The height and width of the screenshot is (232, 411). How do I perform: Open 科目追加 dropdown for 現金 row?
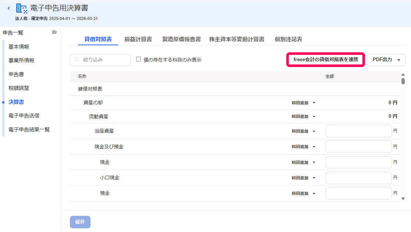tap(304, 162)
